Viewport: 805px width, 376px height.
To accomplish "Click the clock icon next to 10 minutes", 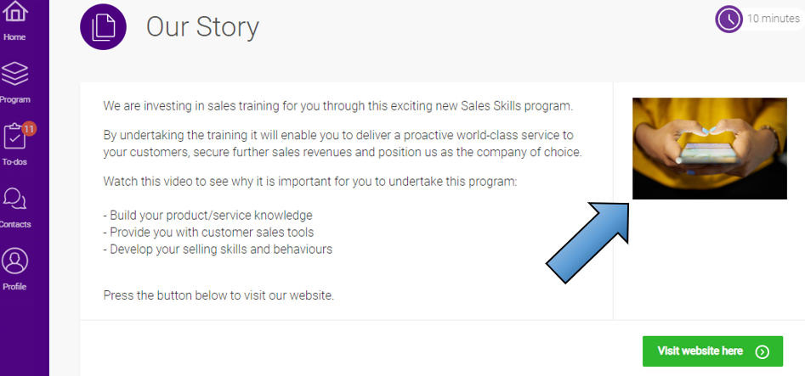I will tap(729, 19).
